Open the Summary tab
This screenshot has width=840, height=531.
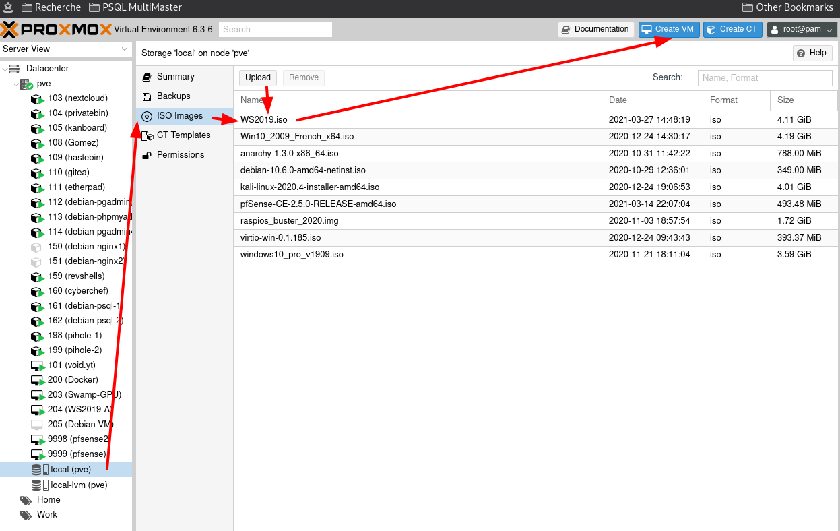pyautogui.click(x=185, y=77)
